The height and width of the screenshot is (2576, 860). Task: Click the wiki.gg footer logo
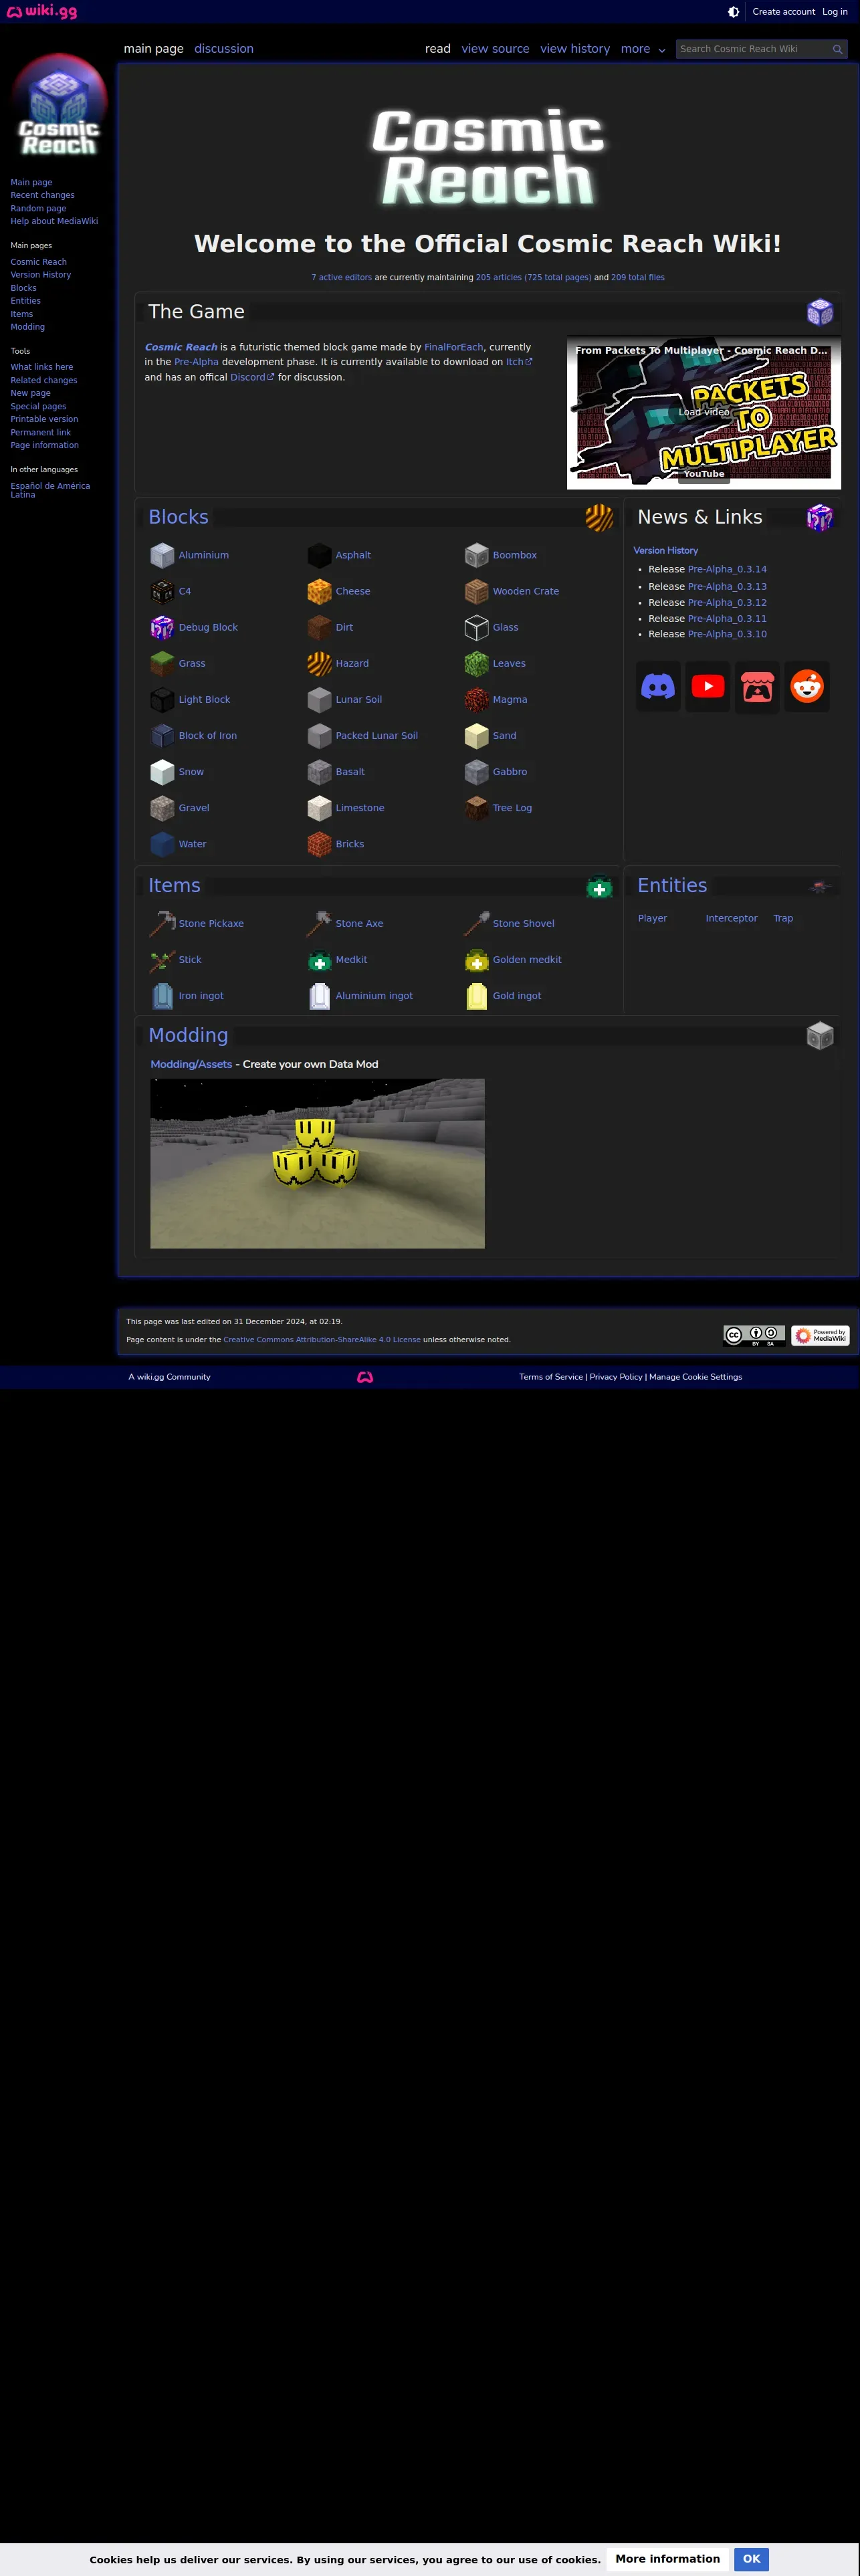pos(365,1377)
